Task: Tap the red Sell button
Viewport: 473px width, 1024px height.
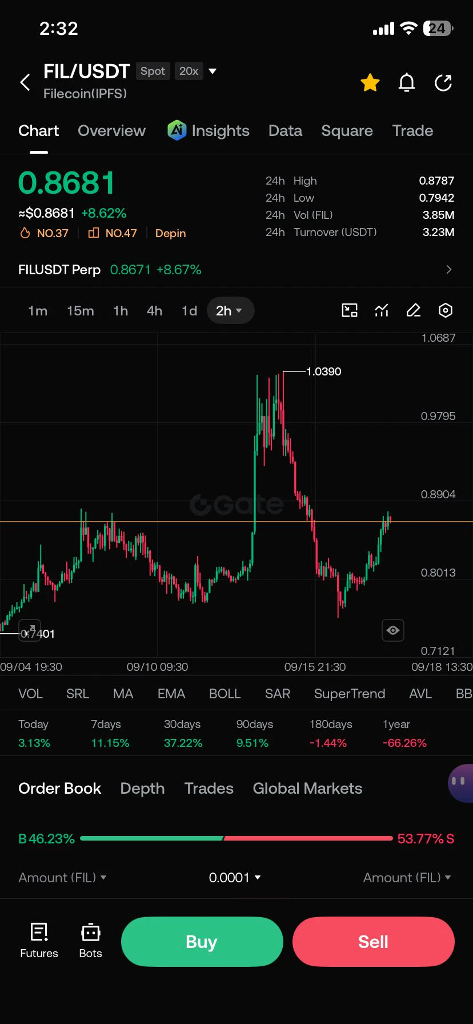Action: point(374,942)
